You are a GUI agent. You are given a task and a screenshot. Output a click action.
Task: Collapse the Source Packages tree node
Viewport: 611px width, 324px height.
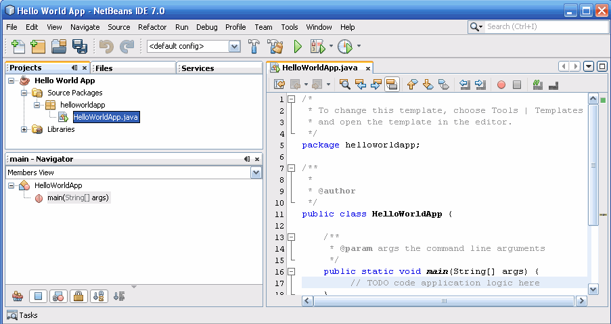point(24,93)
